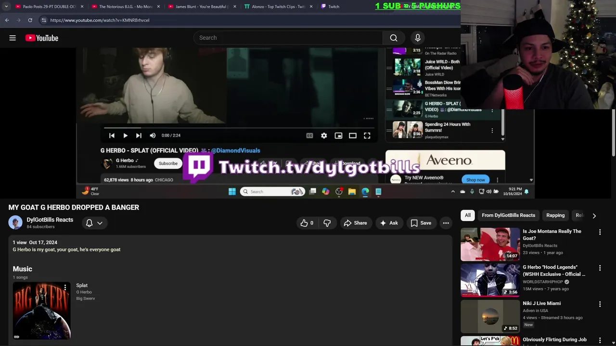Close the James Blunt browser tab
Screen dimensions: 616x346
pyautogui.click(x=235, y=7)
